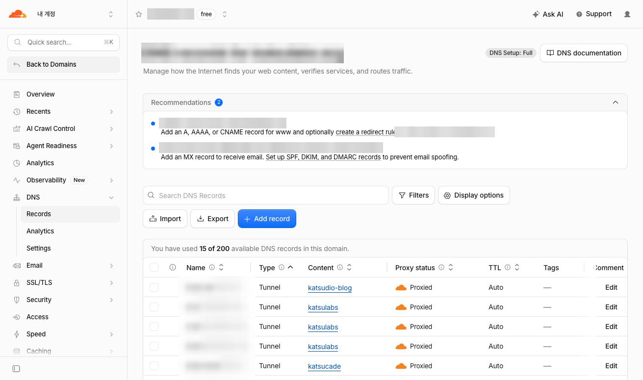Open the domain switcher dropdown
Image resolution: width=643 pixels, height=380 pixels.
pos(225,14)
